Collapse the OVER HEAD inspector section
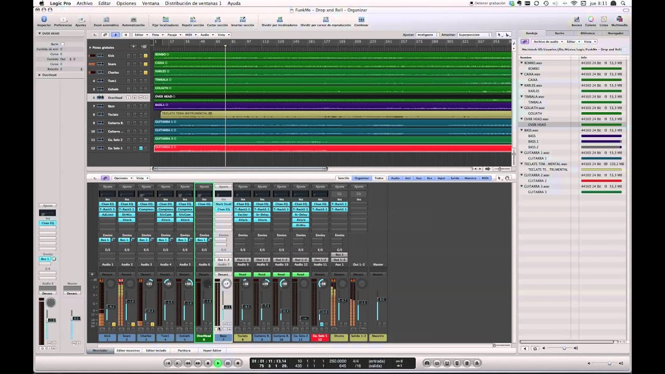The width and height of the screenshot is (665, 374). tap(39, 33)
